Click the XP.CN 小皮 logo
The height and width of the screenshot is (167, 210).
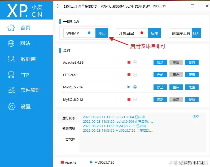pyautogui.click(x=25, y=11)
